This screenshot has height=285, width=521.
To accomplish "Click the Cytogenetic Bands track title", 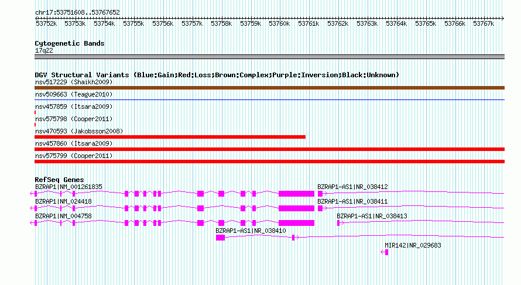I will click(x=70, y=43).
